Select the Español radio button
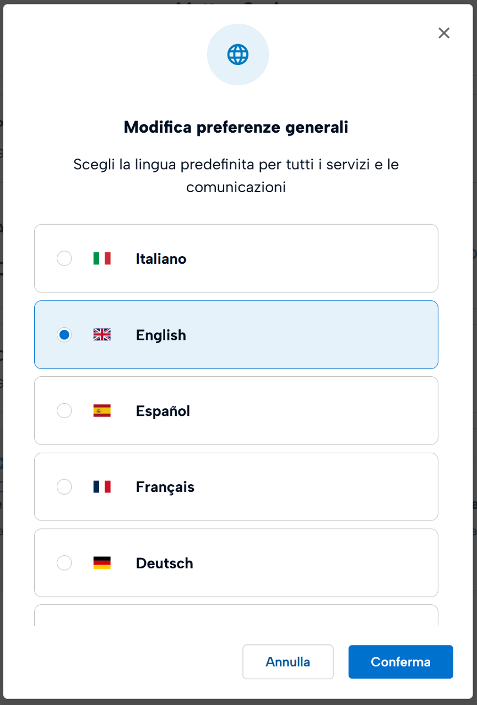Viewport: 477px width, 705px height. click(x=64, y=410)
